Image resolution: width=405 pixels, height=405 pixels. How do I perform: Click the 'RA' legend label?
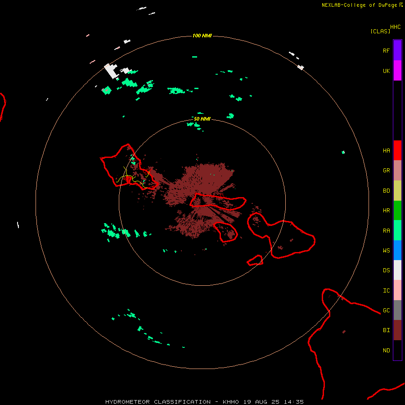[x=386, y=231]
